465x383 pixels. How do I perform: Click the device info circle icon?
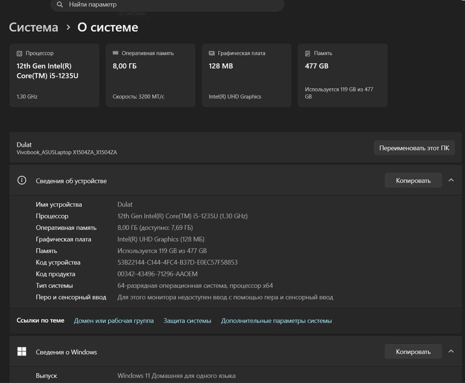[x=21, y=180]
